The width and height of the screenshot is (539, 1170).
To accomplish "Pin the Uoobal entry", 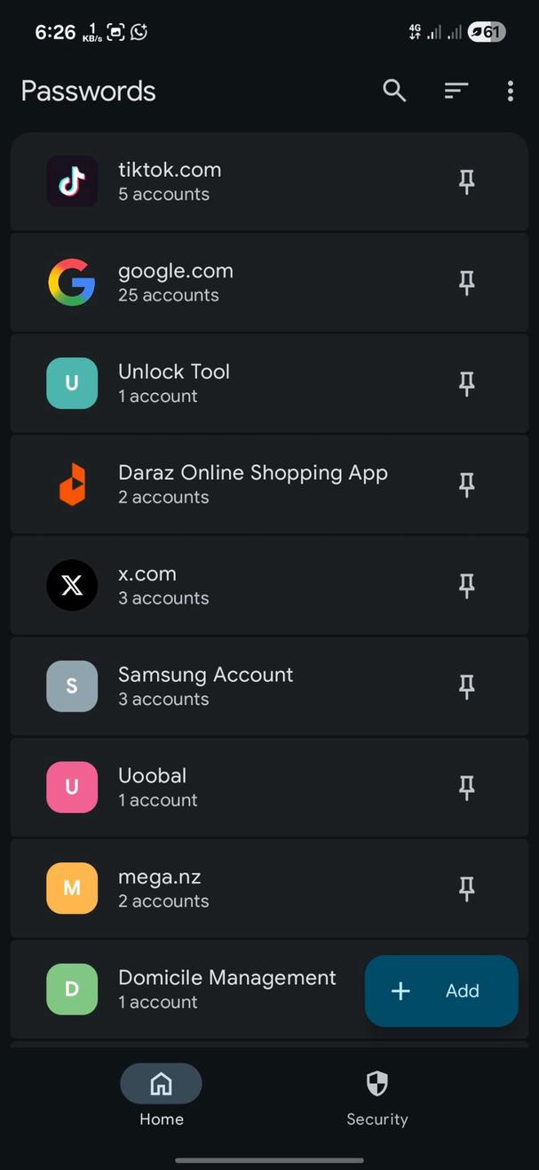I will pos(466,788).
